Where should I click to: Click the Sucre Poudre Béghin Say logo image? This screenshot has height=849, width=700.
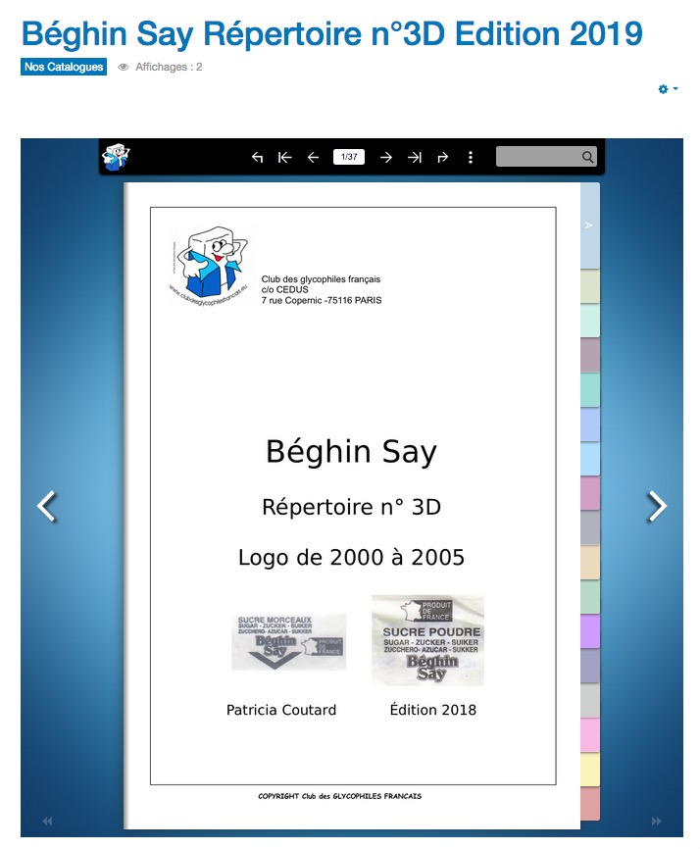coord(427,640)
